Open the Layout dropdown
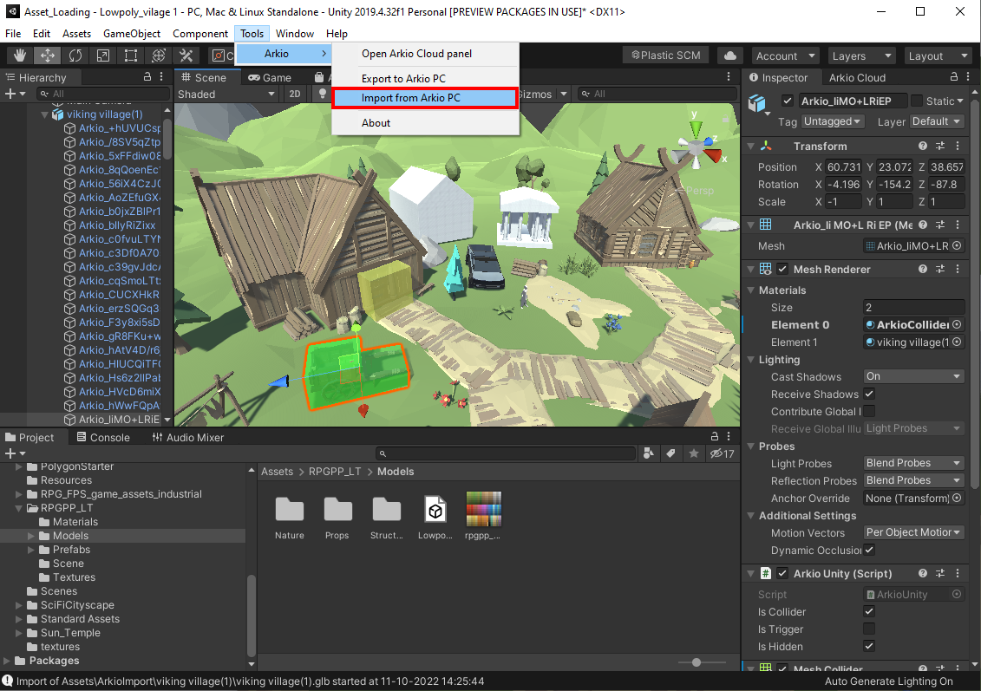The width and height of the screenshot is (981, 691). (938, 55)
